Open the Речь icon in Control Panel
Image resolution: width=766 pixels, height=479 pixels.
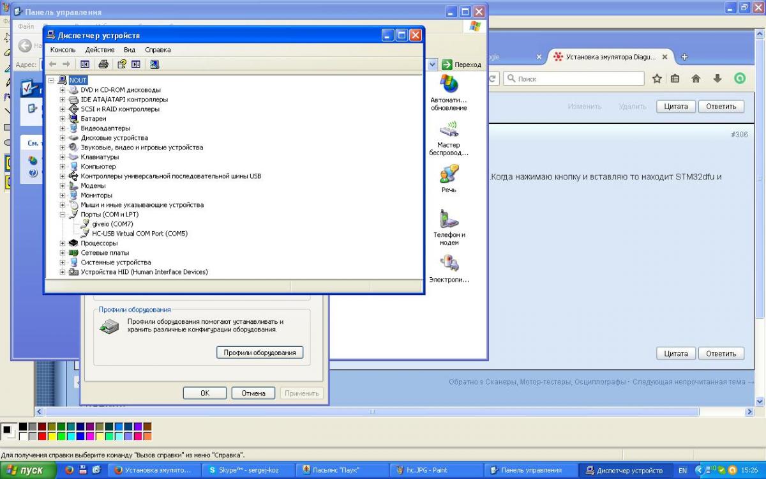(449, 179)
